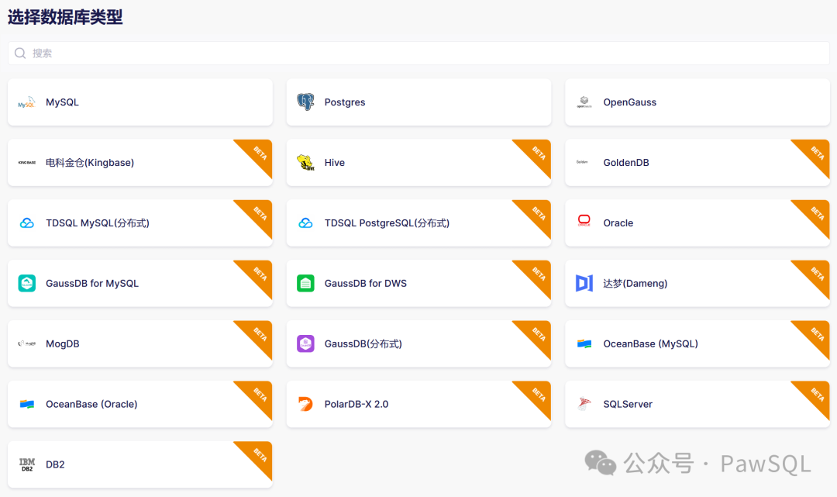
Task: Select the GoldenDB label
Action: coord(626,162)
